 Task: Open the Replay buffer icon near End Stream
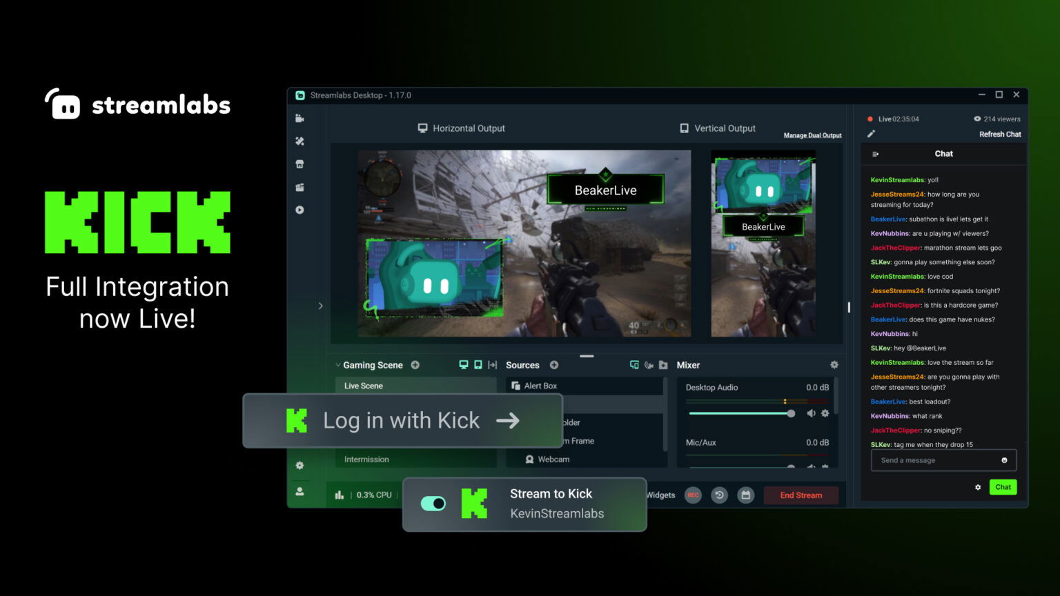[718, 495]
